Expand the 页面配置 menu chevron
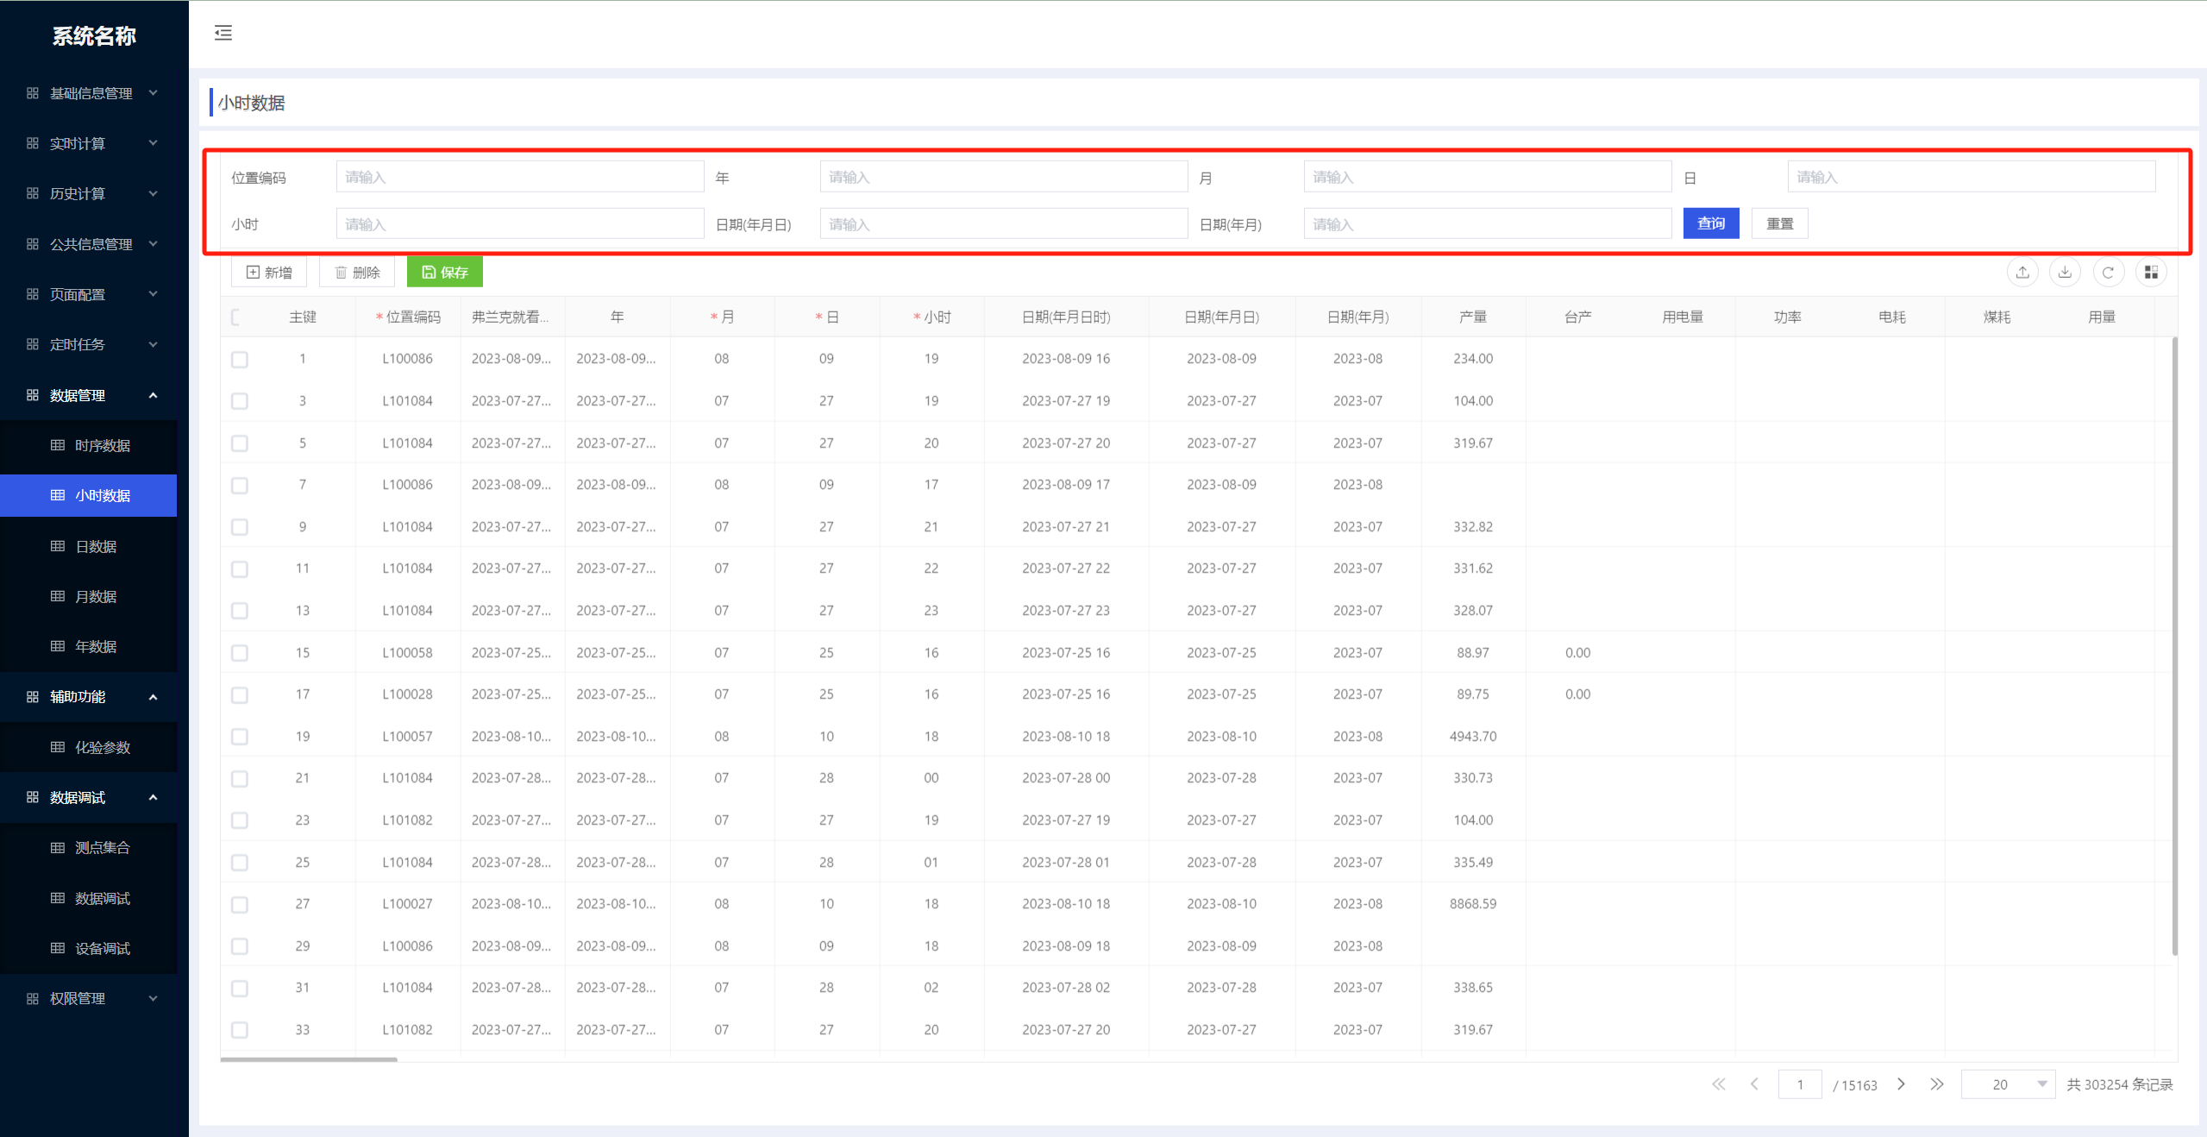The height and width of the screenshot is (1137, 2207). pos(154,293)
